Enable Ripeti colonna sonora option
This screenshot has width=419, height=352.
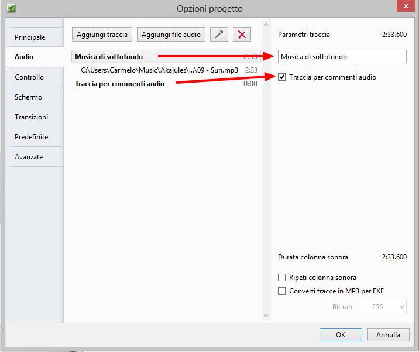(283, 278)
